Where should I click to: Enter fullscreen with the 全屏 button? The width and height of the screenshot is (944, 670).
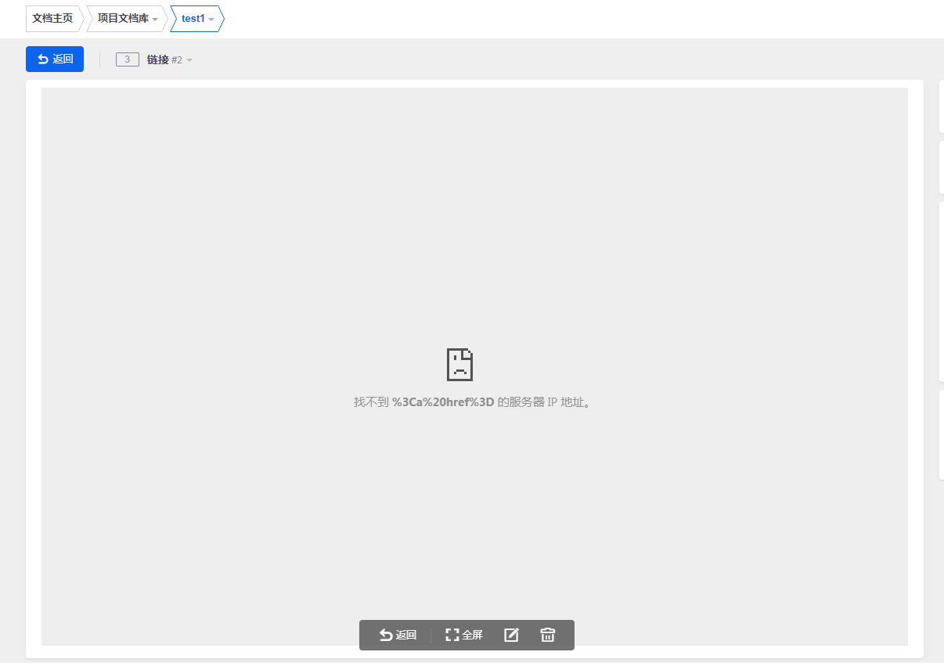click(x=464, y=635)
